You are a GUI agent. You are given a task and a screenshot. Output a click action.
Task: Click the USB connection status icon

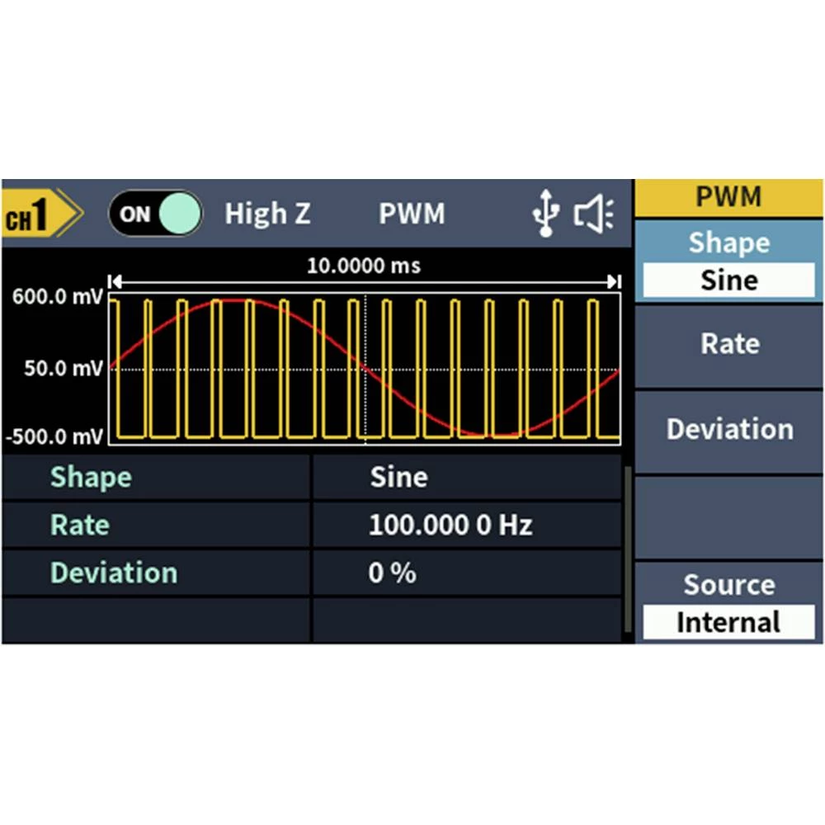[x=544, y=214]
